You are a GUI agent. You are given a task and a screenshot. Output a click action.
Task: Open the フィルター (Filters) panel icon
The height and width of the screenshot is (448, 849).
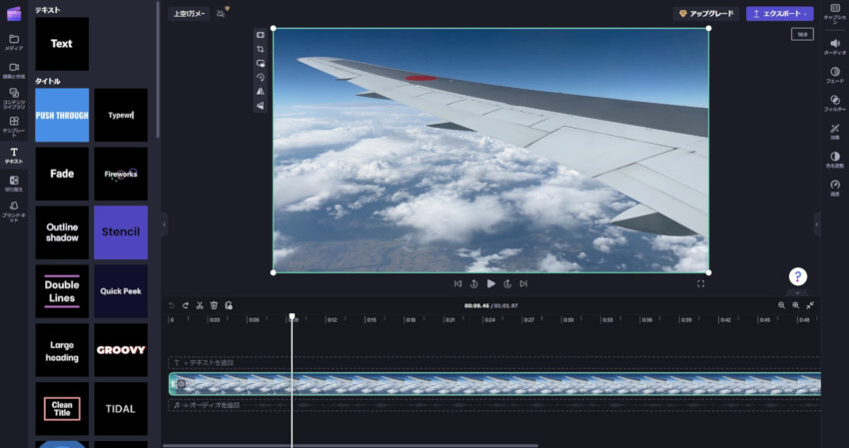tap(835, 99)
